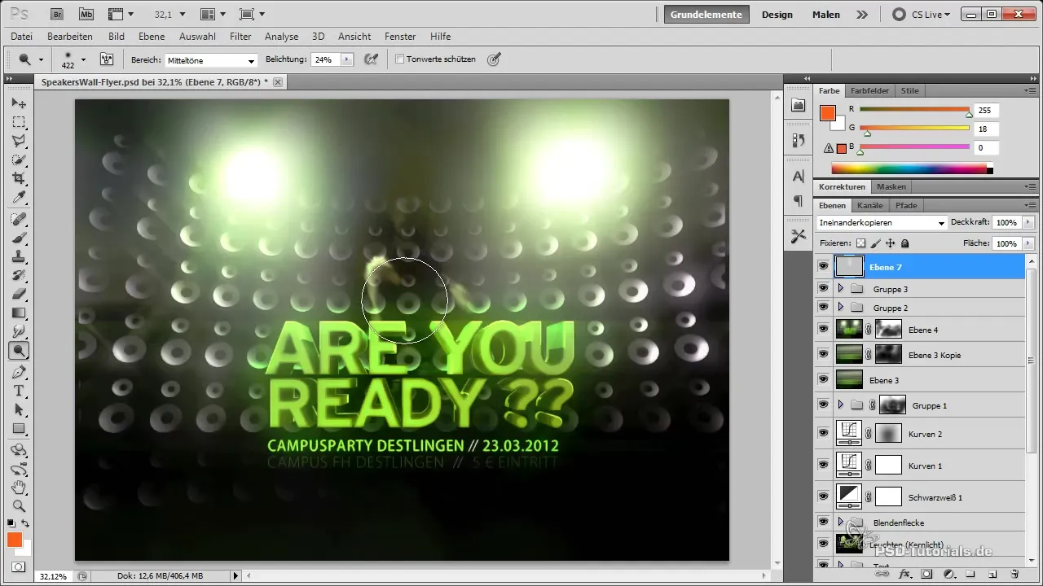Switch to the Masken tab
Screen dimensions: 1043x586
(x=891, y=186)
